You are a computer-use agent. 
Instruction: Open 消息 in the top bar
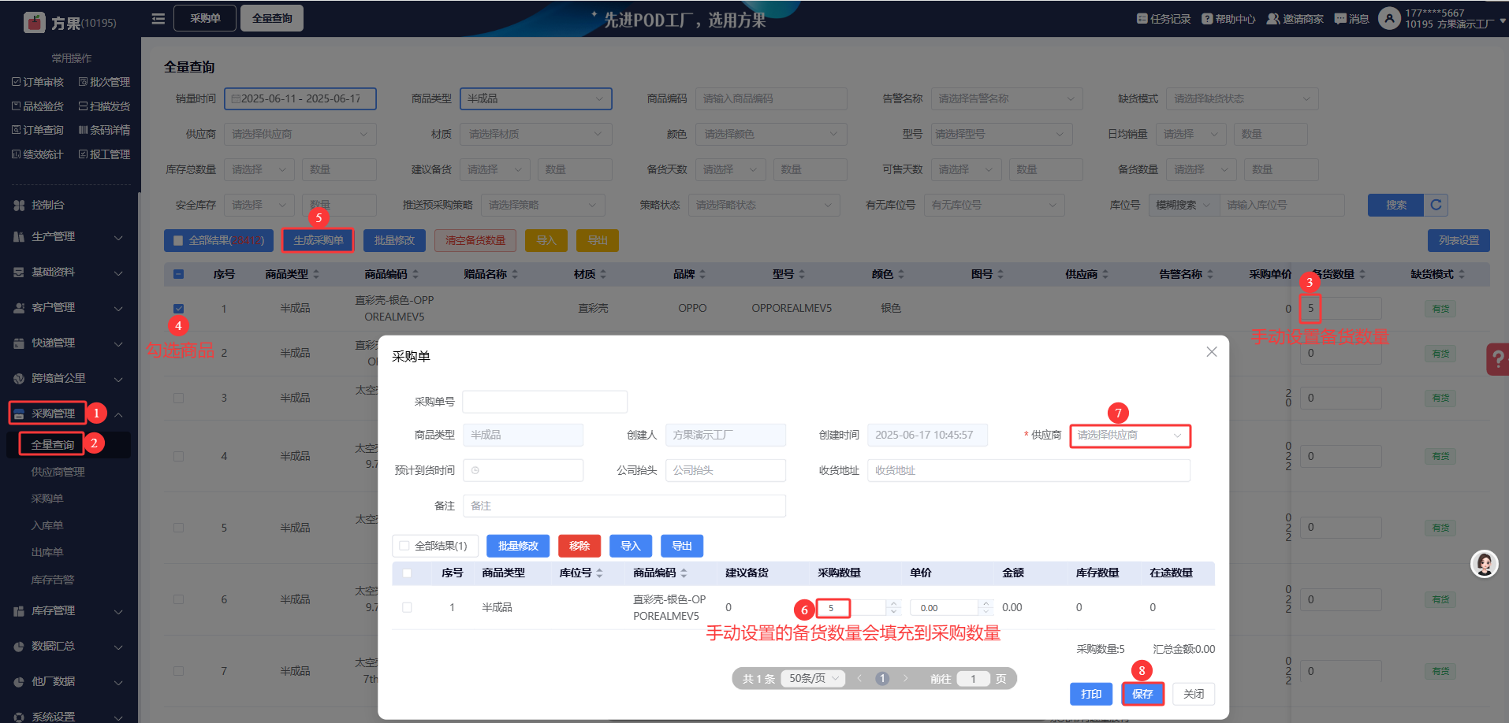tap(1351, 19)
